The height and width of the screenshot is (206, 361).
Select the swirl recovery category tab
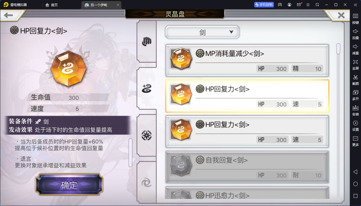coord(146,88)
